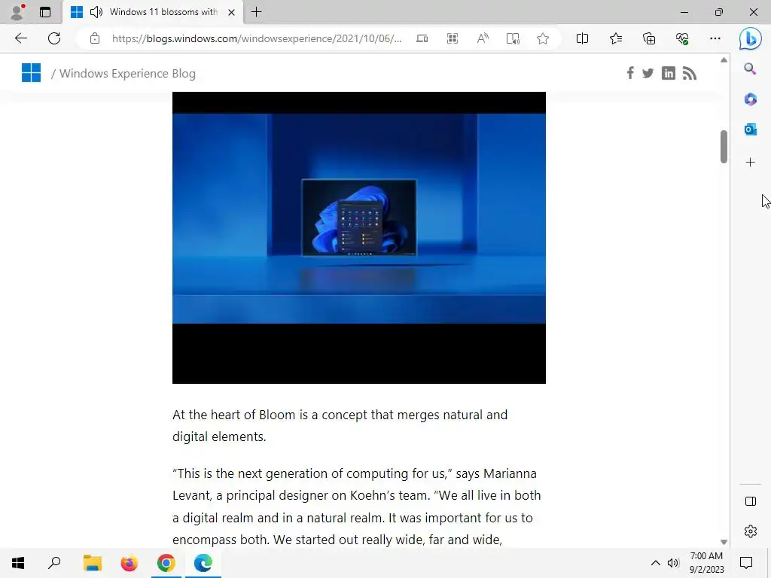
Task: Open sidebar settings gear
Action: click(x=751, y=531)
